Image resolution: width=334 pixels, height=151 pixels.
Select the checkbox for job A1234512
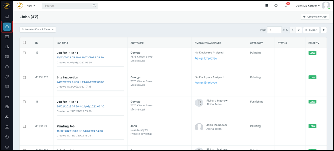24,78
